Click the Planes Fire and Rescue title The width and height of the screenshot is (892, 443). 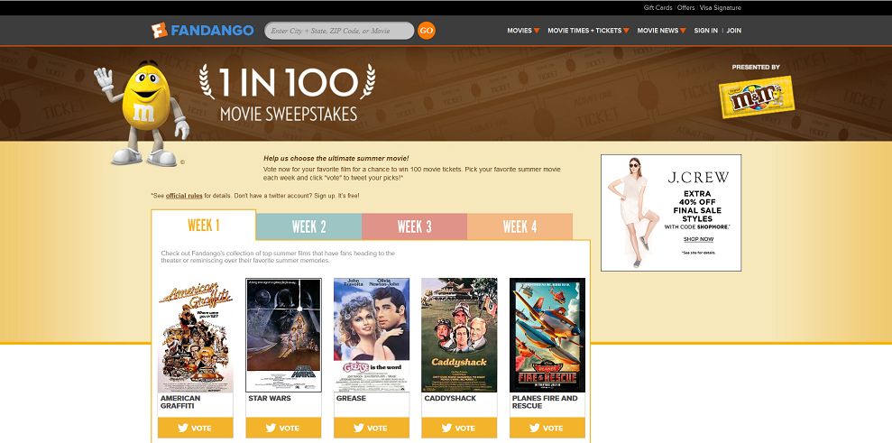pyautogui.click(x=545, y=402)
